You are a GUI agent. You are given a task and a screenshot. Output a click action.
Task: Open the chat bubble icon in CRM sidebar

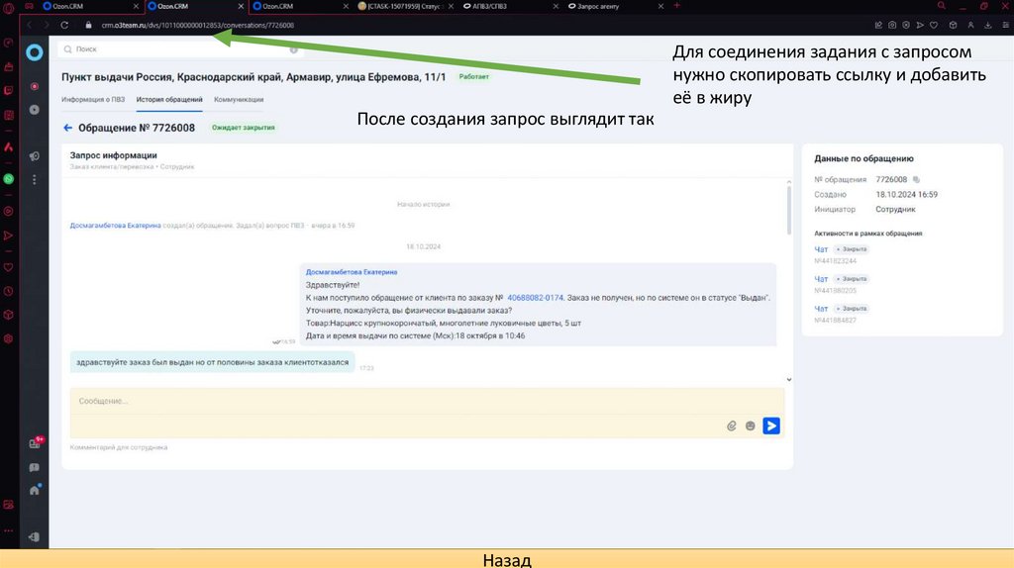point(35,467)
